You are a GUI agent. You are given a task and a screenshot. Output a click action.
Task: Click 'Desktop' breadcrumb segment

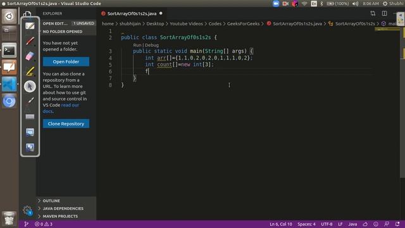tap(155, 23)
